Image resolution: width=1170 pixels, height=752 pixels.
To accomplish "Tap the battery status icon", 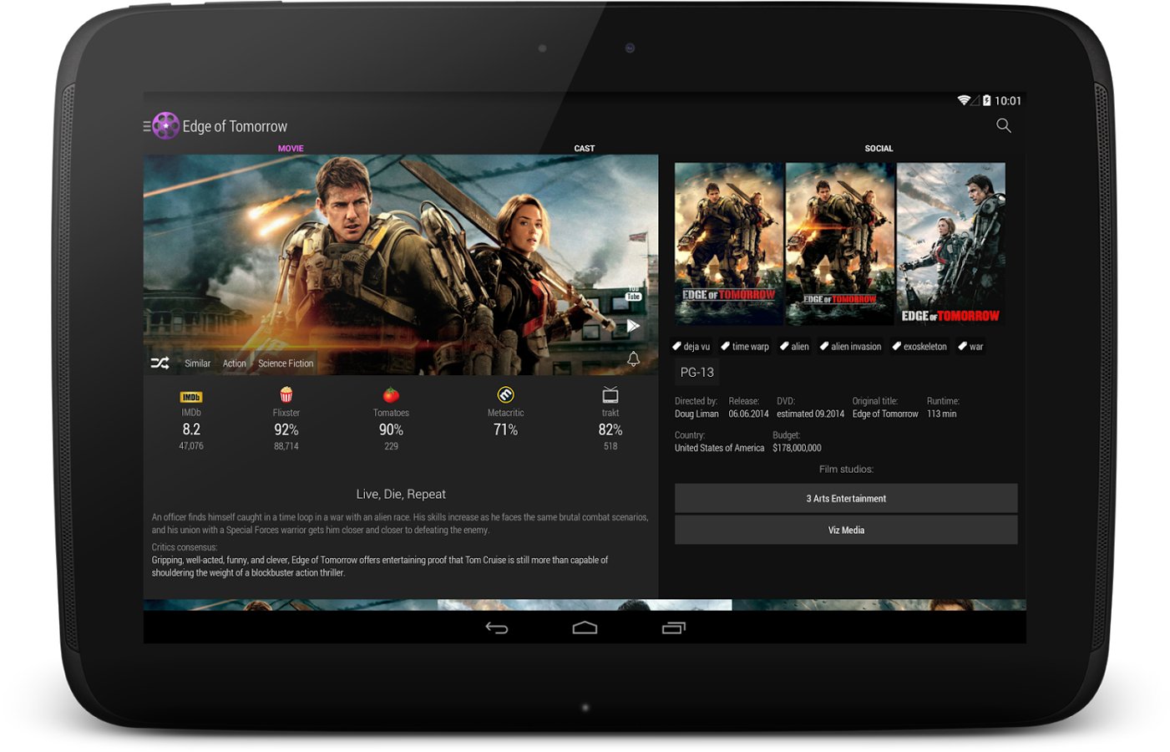I will 986,100.
